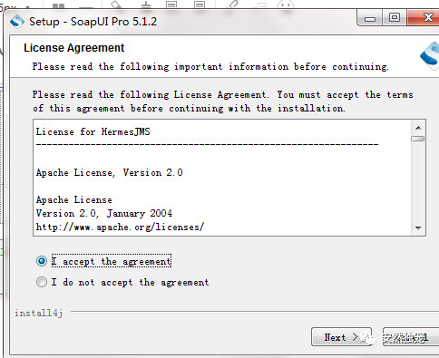Viewport: 439px width, 358px height.
Task: Choose 'I do not accept the agreement' option
Action: [x=42, y=282]
